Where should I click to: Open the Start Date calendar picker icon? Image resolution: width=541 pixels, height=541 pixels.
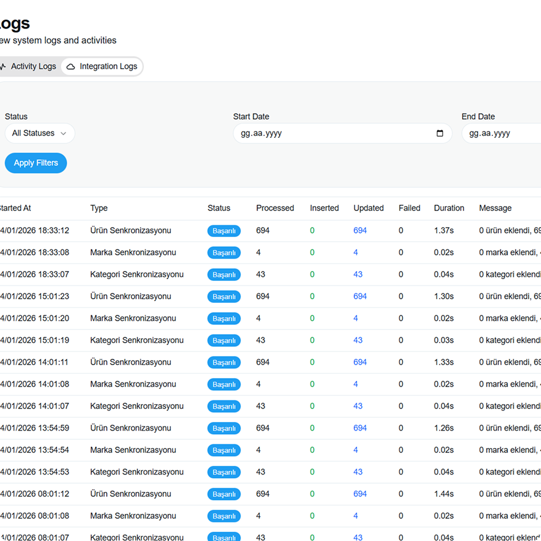point(440,134)
